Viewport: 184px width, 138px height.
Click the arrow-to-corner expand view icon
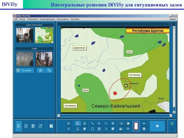(40, 126)
